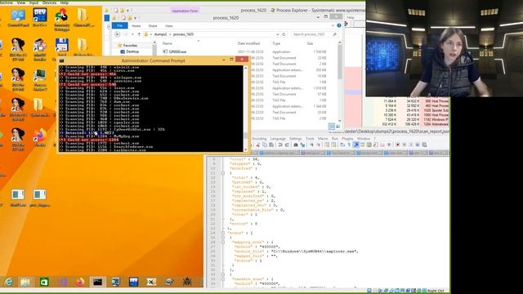
Task: Click Replace icon in Notepad++ toolbar
Action: pyautogui.click(x=302, y=145)
